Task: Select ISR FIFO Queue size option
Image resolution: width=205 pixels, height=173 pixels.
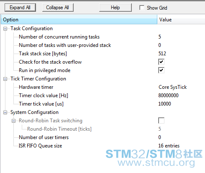Action: (x=41, y=146)
